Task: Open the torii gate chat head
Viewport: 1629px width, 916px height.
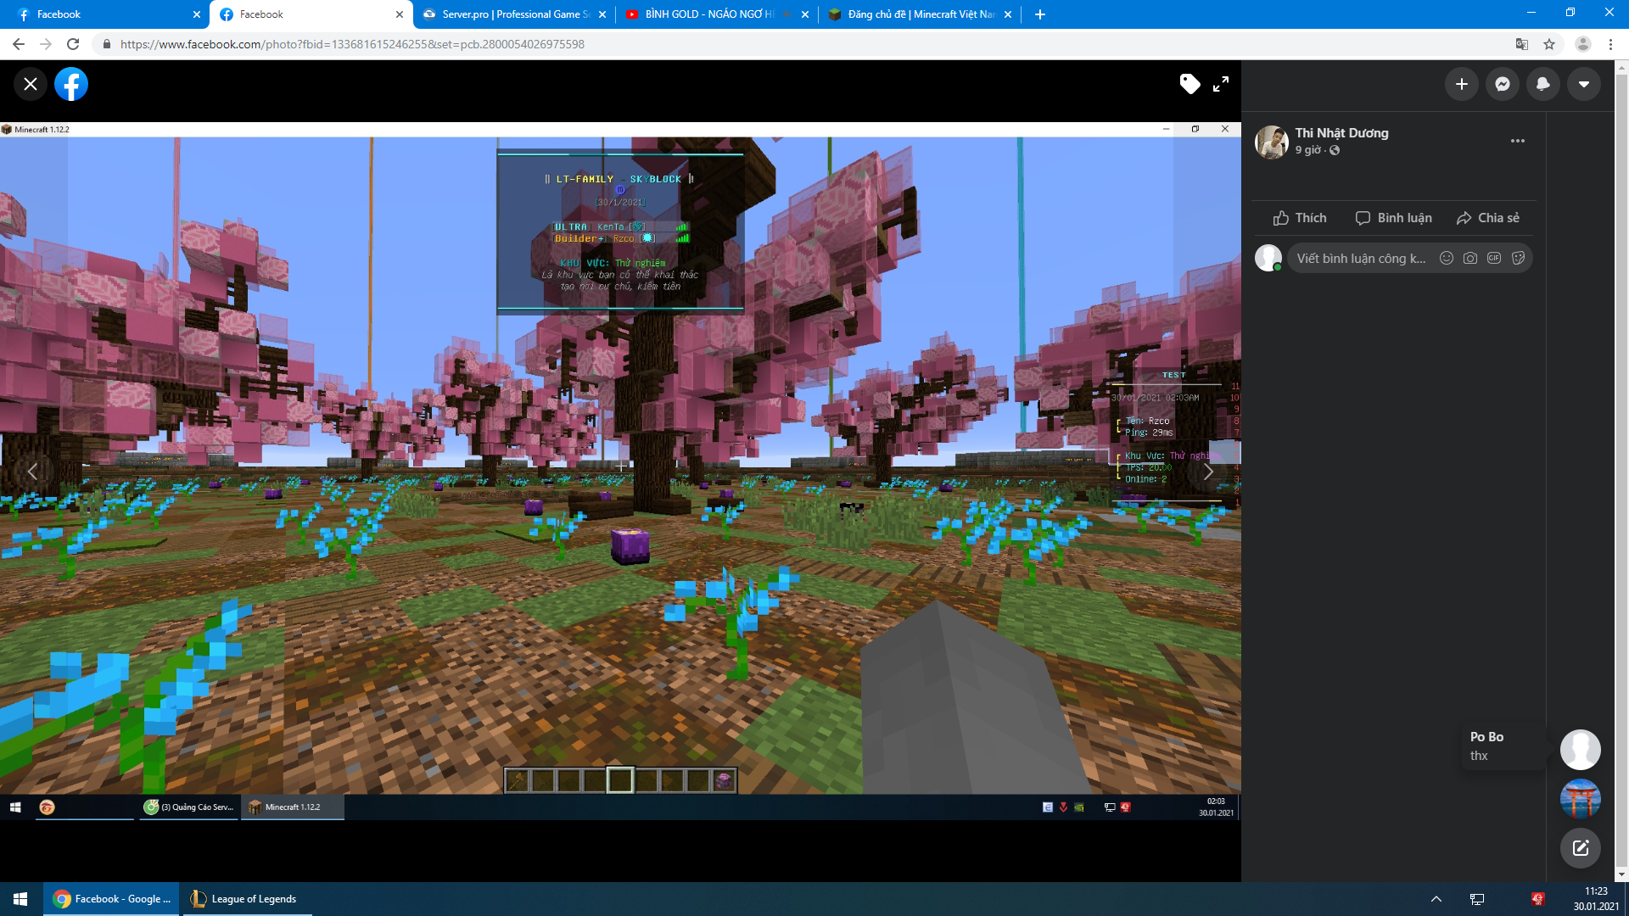Action: 1580,799
